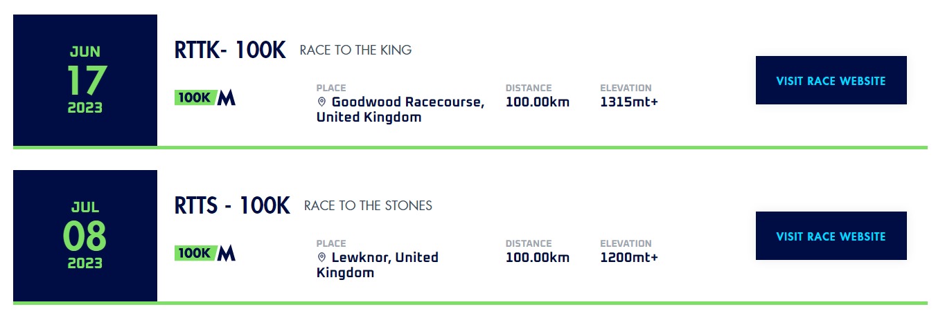The image size is (945, 318).
Task: Click the 100.00km distance for RTTS
Action: click(538, 258)
